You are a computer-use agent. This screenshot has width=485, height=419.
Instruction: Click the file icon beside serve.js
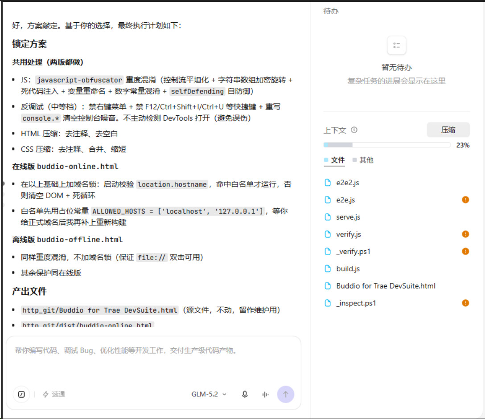pyautogui.click(x=328, y=217)
